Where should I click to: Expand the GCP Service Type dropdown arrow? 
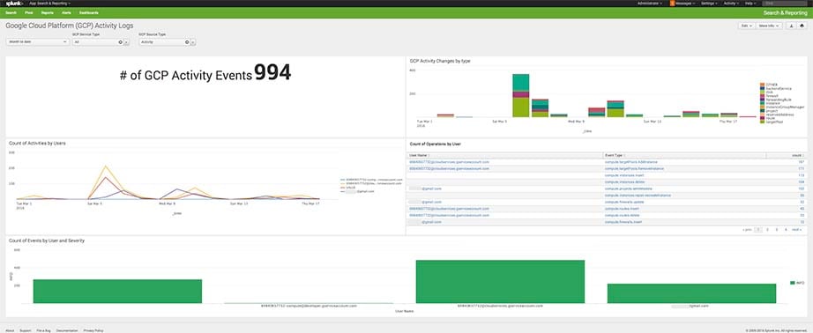click(126, 42)
